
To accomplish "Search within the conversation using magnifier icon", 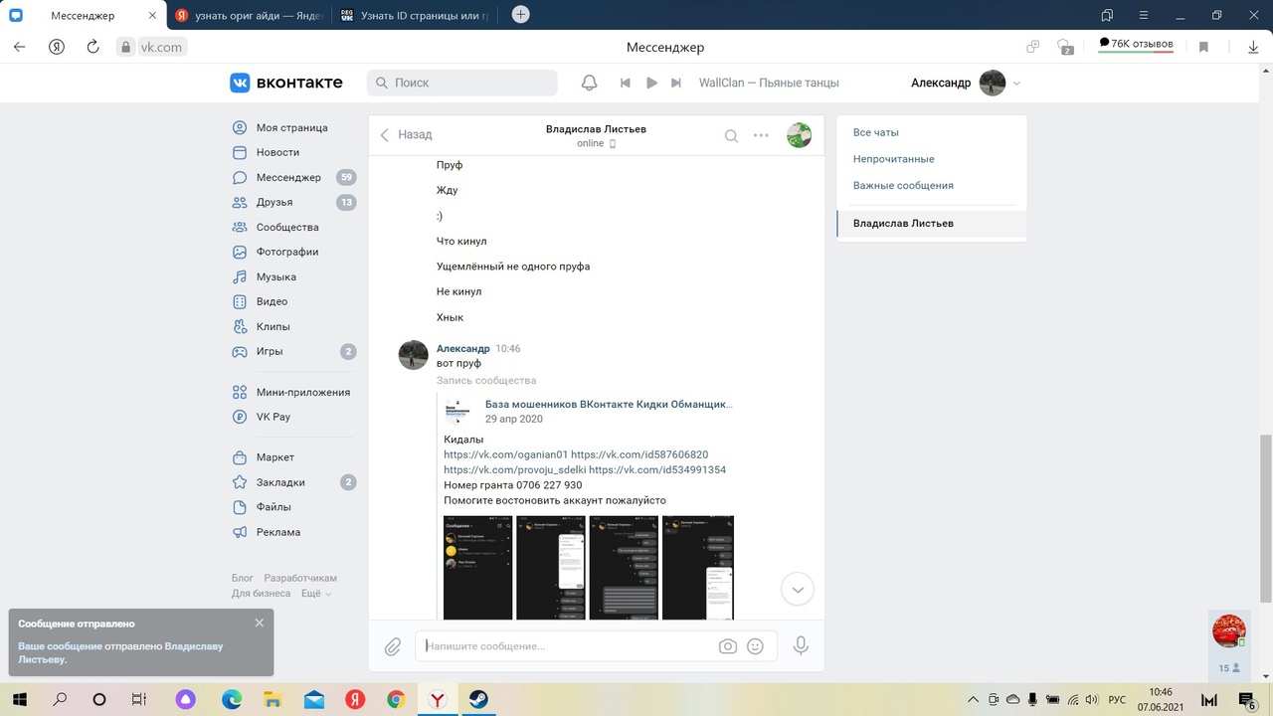I will (x=731, y=136).
